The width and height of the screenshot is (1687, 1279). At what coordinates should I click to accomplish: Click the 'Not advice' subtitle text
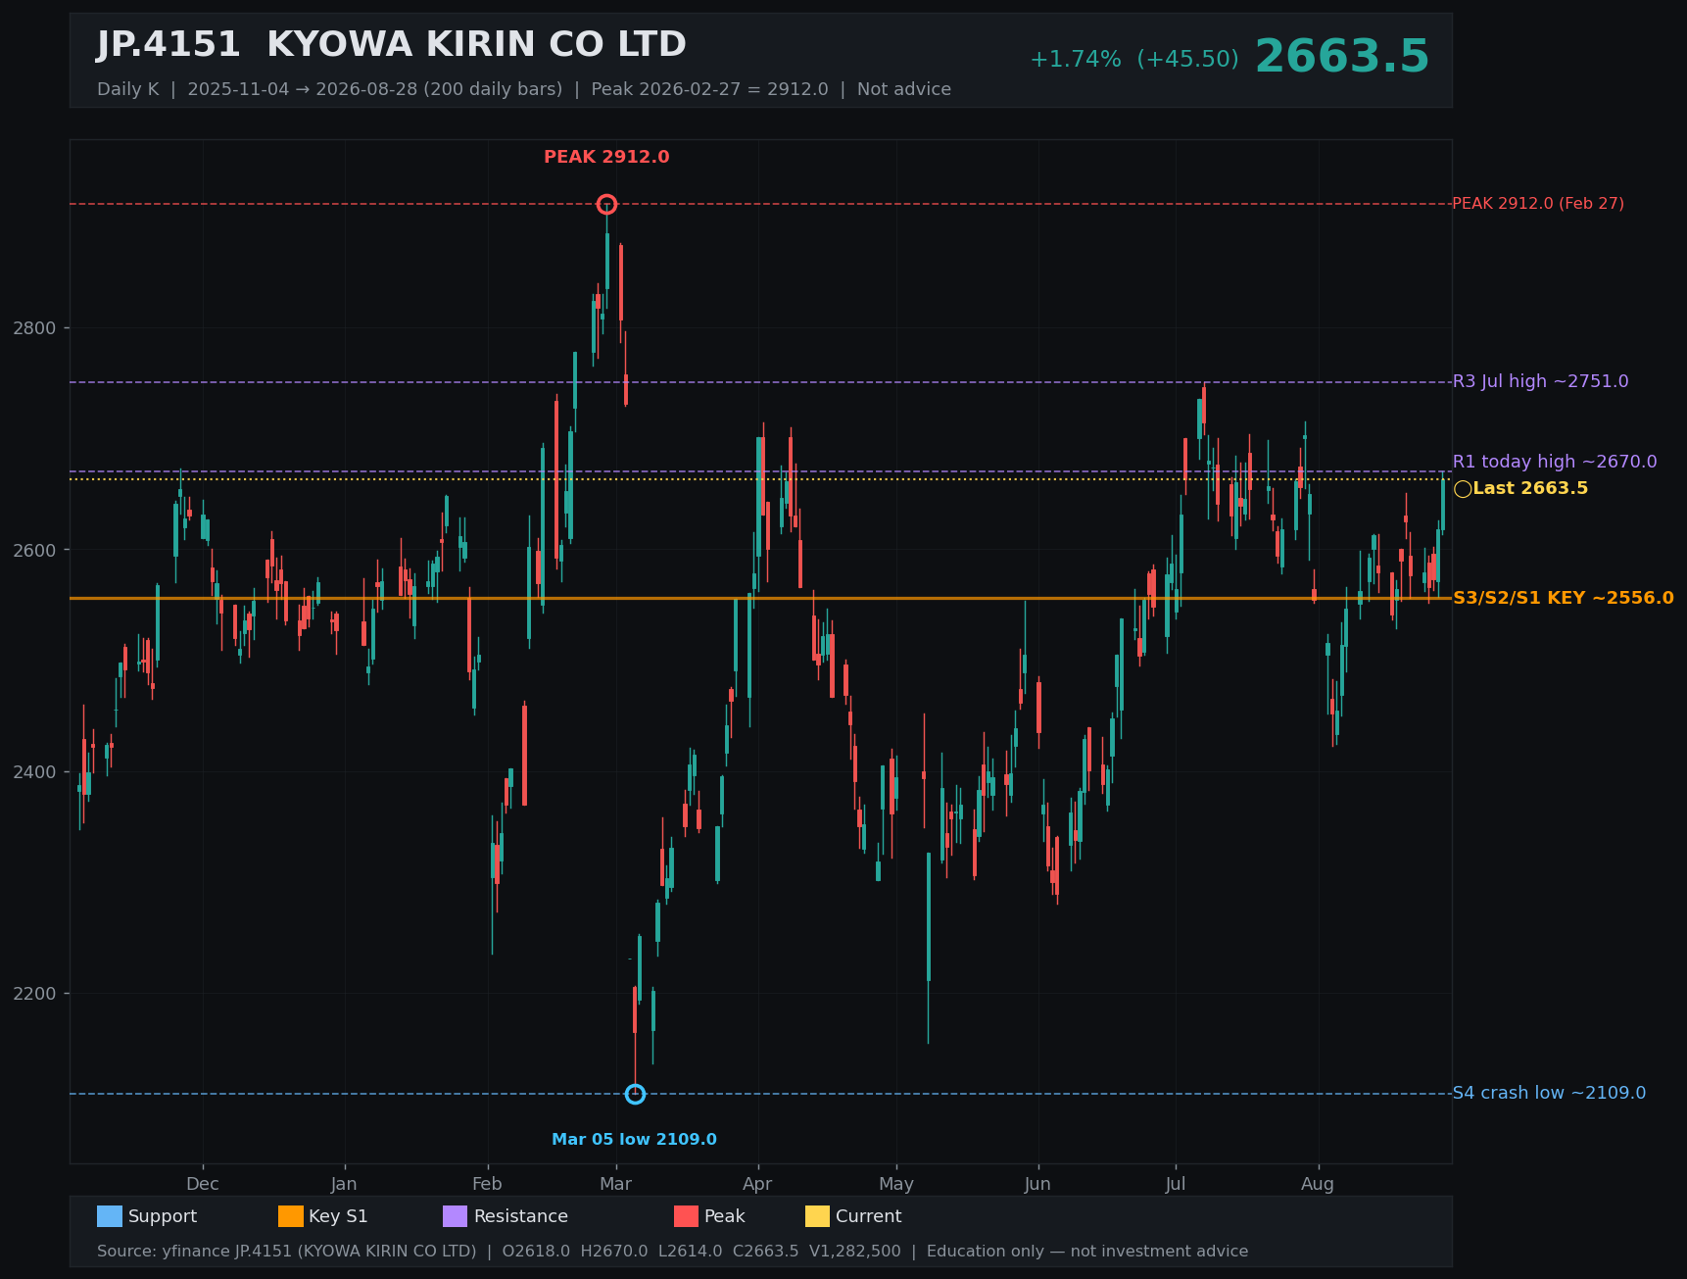tap(904, 89)
